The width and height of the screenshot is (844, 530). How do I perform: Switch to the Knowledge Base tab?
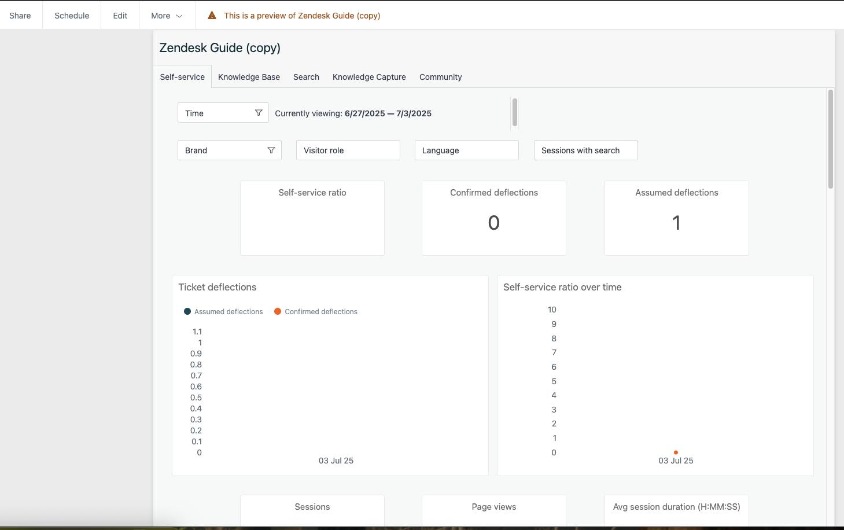click(249, 77)
